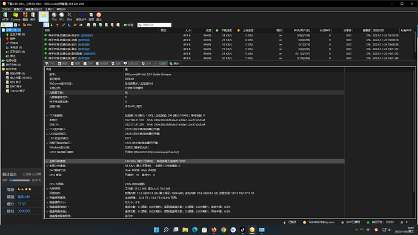Switch to the 流量图 tab
Screen dimensions: 418x235
pyautogui.click(x=160, y=64)
